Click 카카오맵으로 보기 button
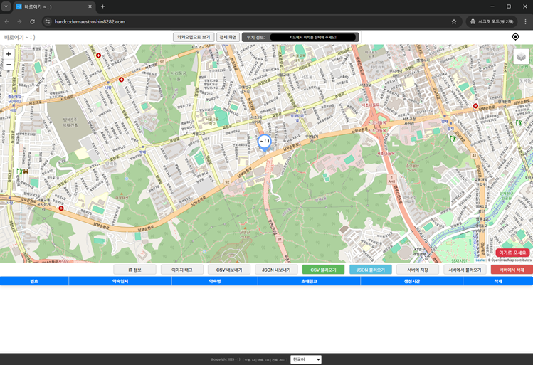This screenshot has width=533, height=365. (194, 37)
